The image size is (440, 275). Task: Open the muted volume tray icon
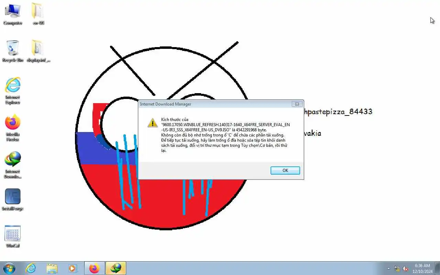[405, 268]
